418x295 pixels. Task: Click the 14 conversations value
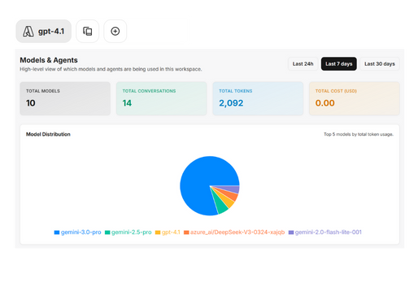(127, 103)
